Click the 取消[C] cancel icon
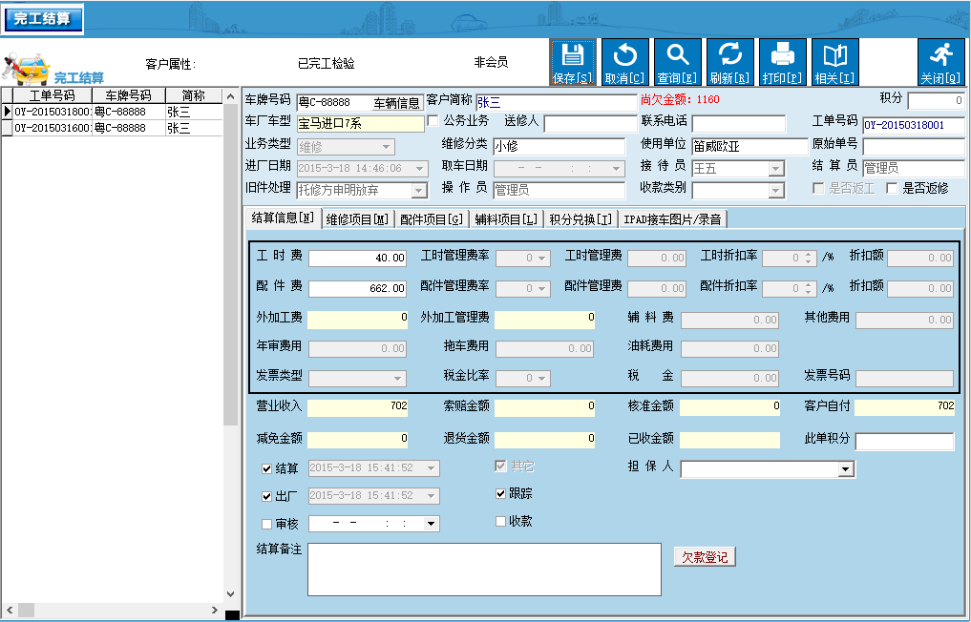This screenshot has height=622, width=971. [x=624, y=62]
